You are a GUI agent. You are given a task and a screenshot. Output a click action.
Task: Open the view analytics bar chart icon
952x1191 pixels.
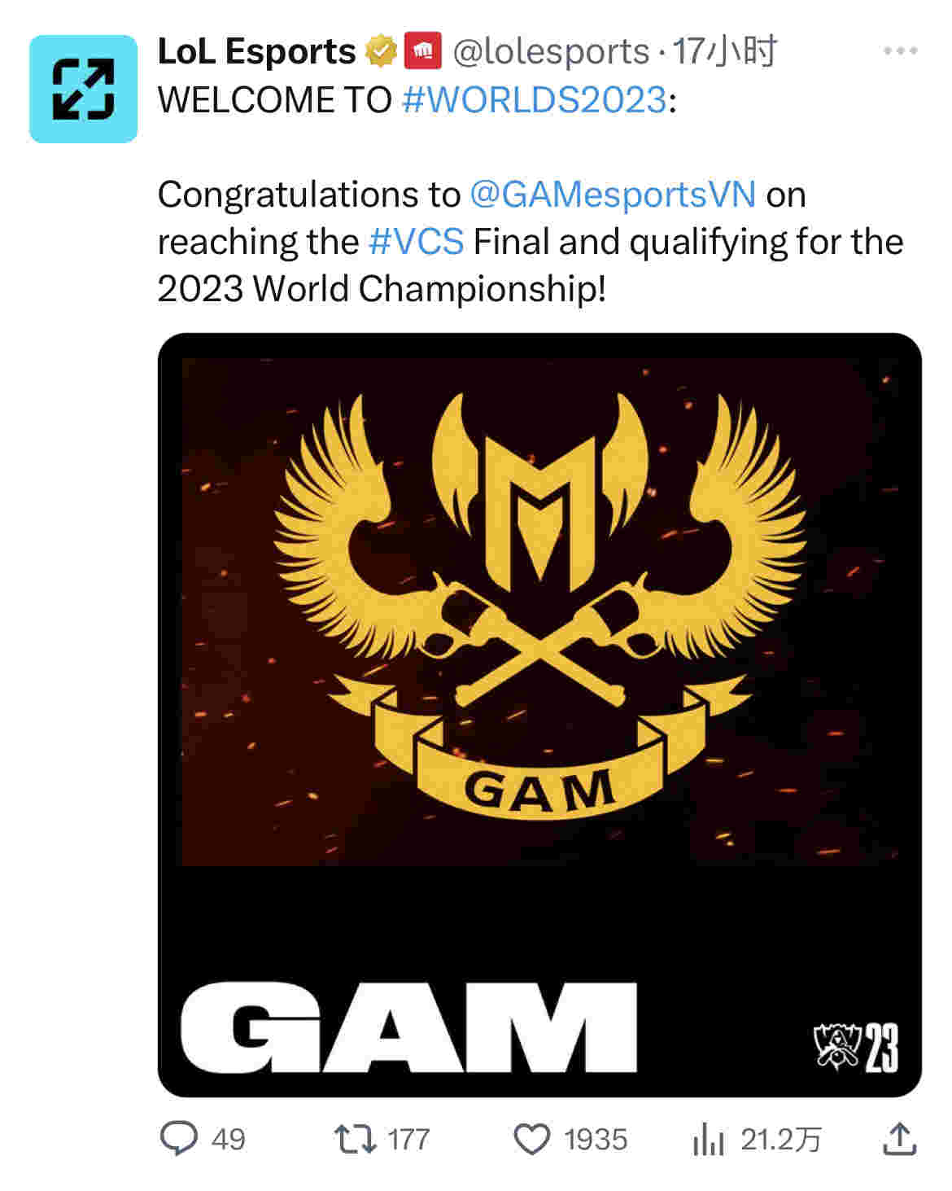point(708,1138)
